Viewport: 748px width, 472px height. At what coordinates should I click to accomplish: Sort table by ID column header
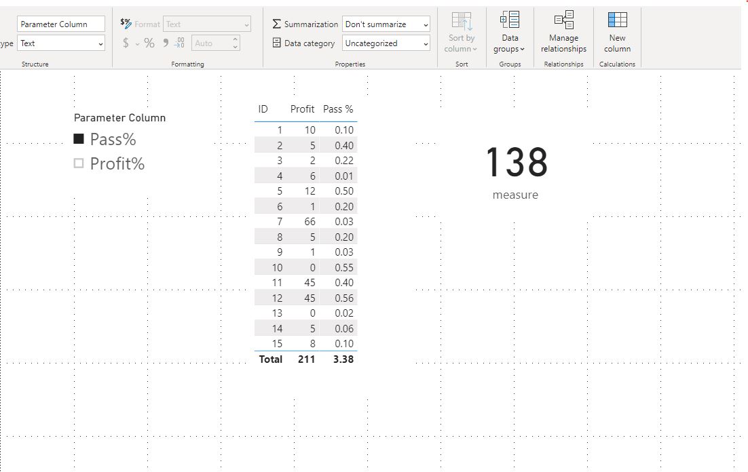click(263, 109)
